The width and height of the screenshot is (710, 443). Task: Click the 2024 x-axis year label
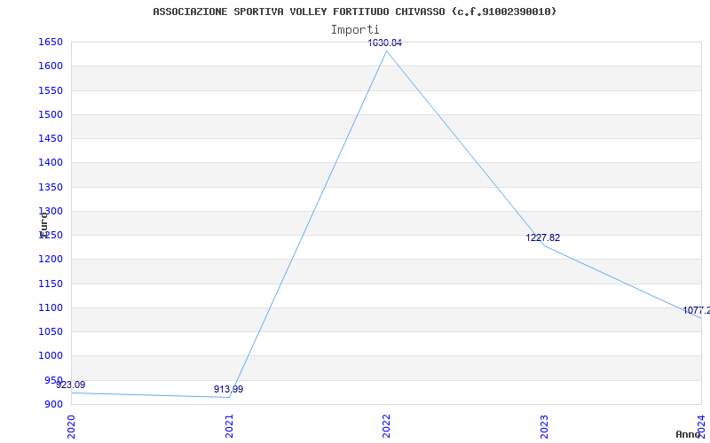[x=701, y=427]
